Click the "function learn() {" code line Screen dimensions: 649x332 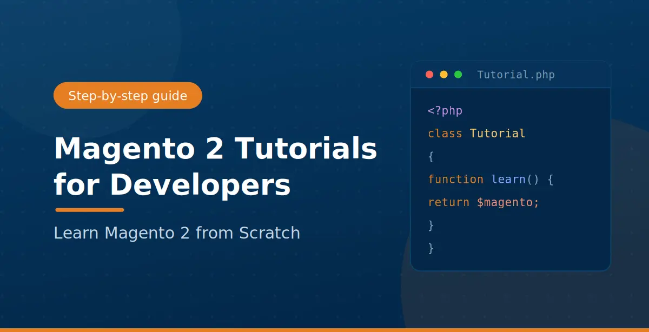point(491,179)
